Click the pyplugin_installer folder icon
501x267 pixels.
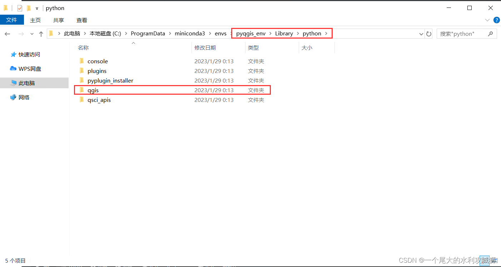click(x=81, y=80)
